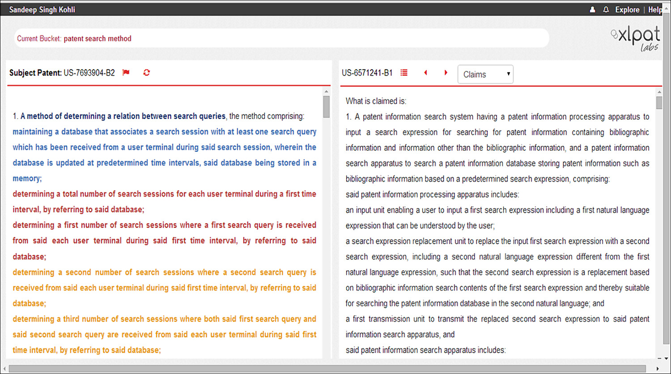The height and width of the screenshot is (374, 671).
Task: Click Sandeep Singh Kohli user name
Action: [x=42, y=9]
